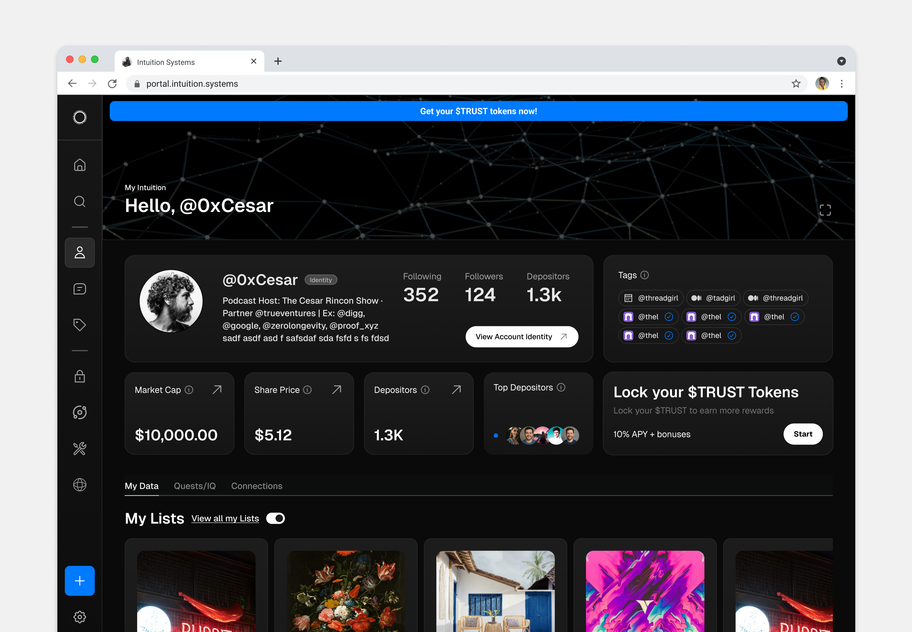Open settings gear in sidebar
The image size is (912, 632).
tap(79, 616)
